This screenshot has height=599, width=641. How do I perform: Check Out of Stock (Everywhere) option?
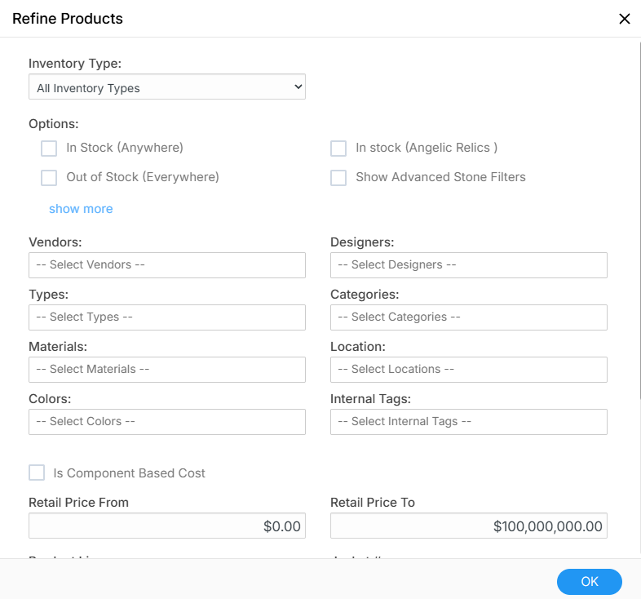[x=50, y=178]
